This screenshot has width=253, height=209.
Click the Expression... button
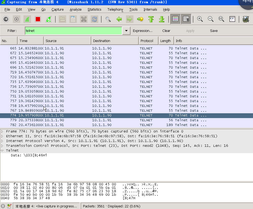[143, 31]
